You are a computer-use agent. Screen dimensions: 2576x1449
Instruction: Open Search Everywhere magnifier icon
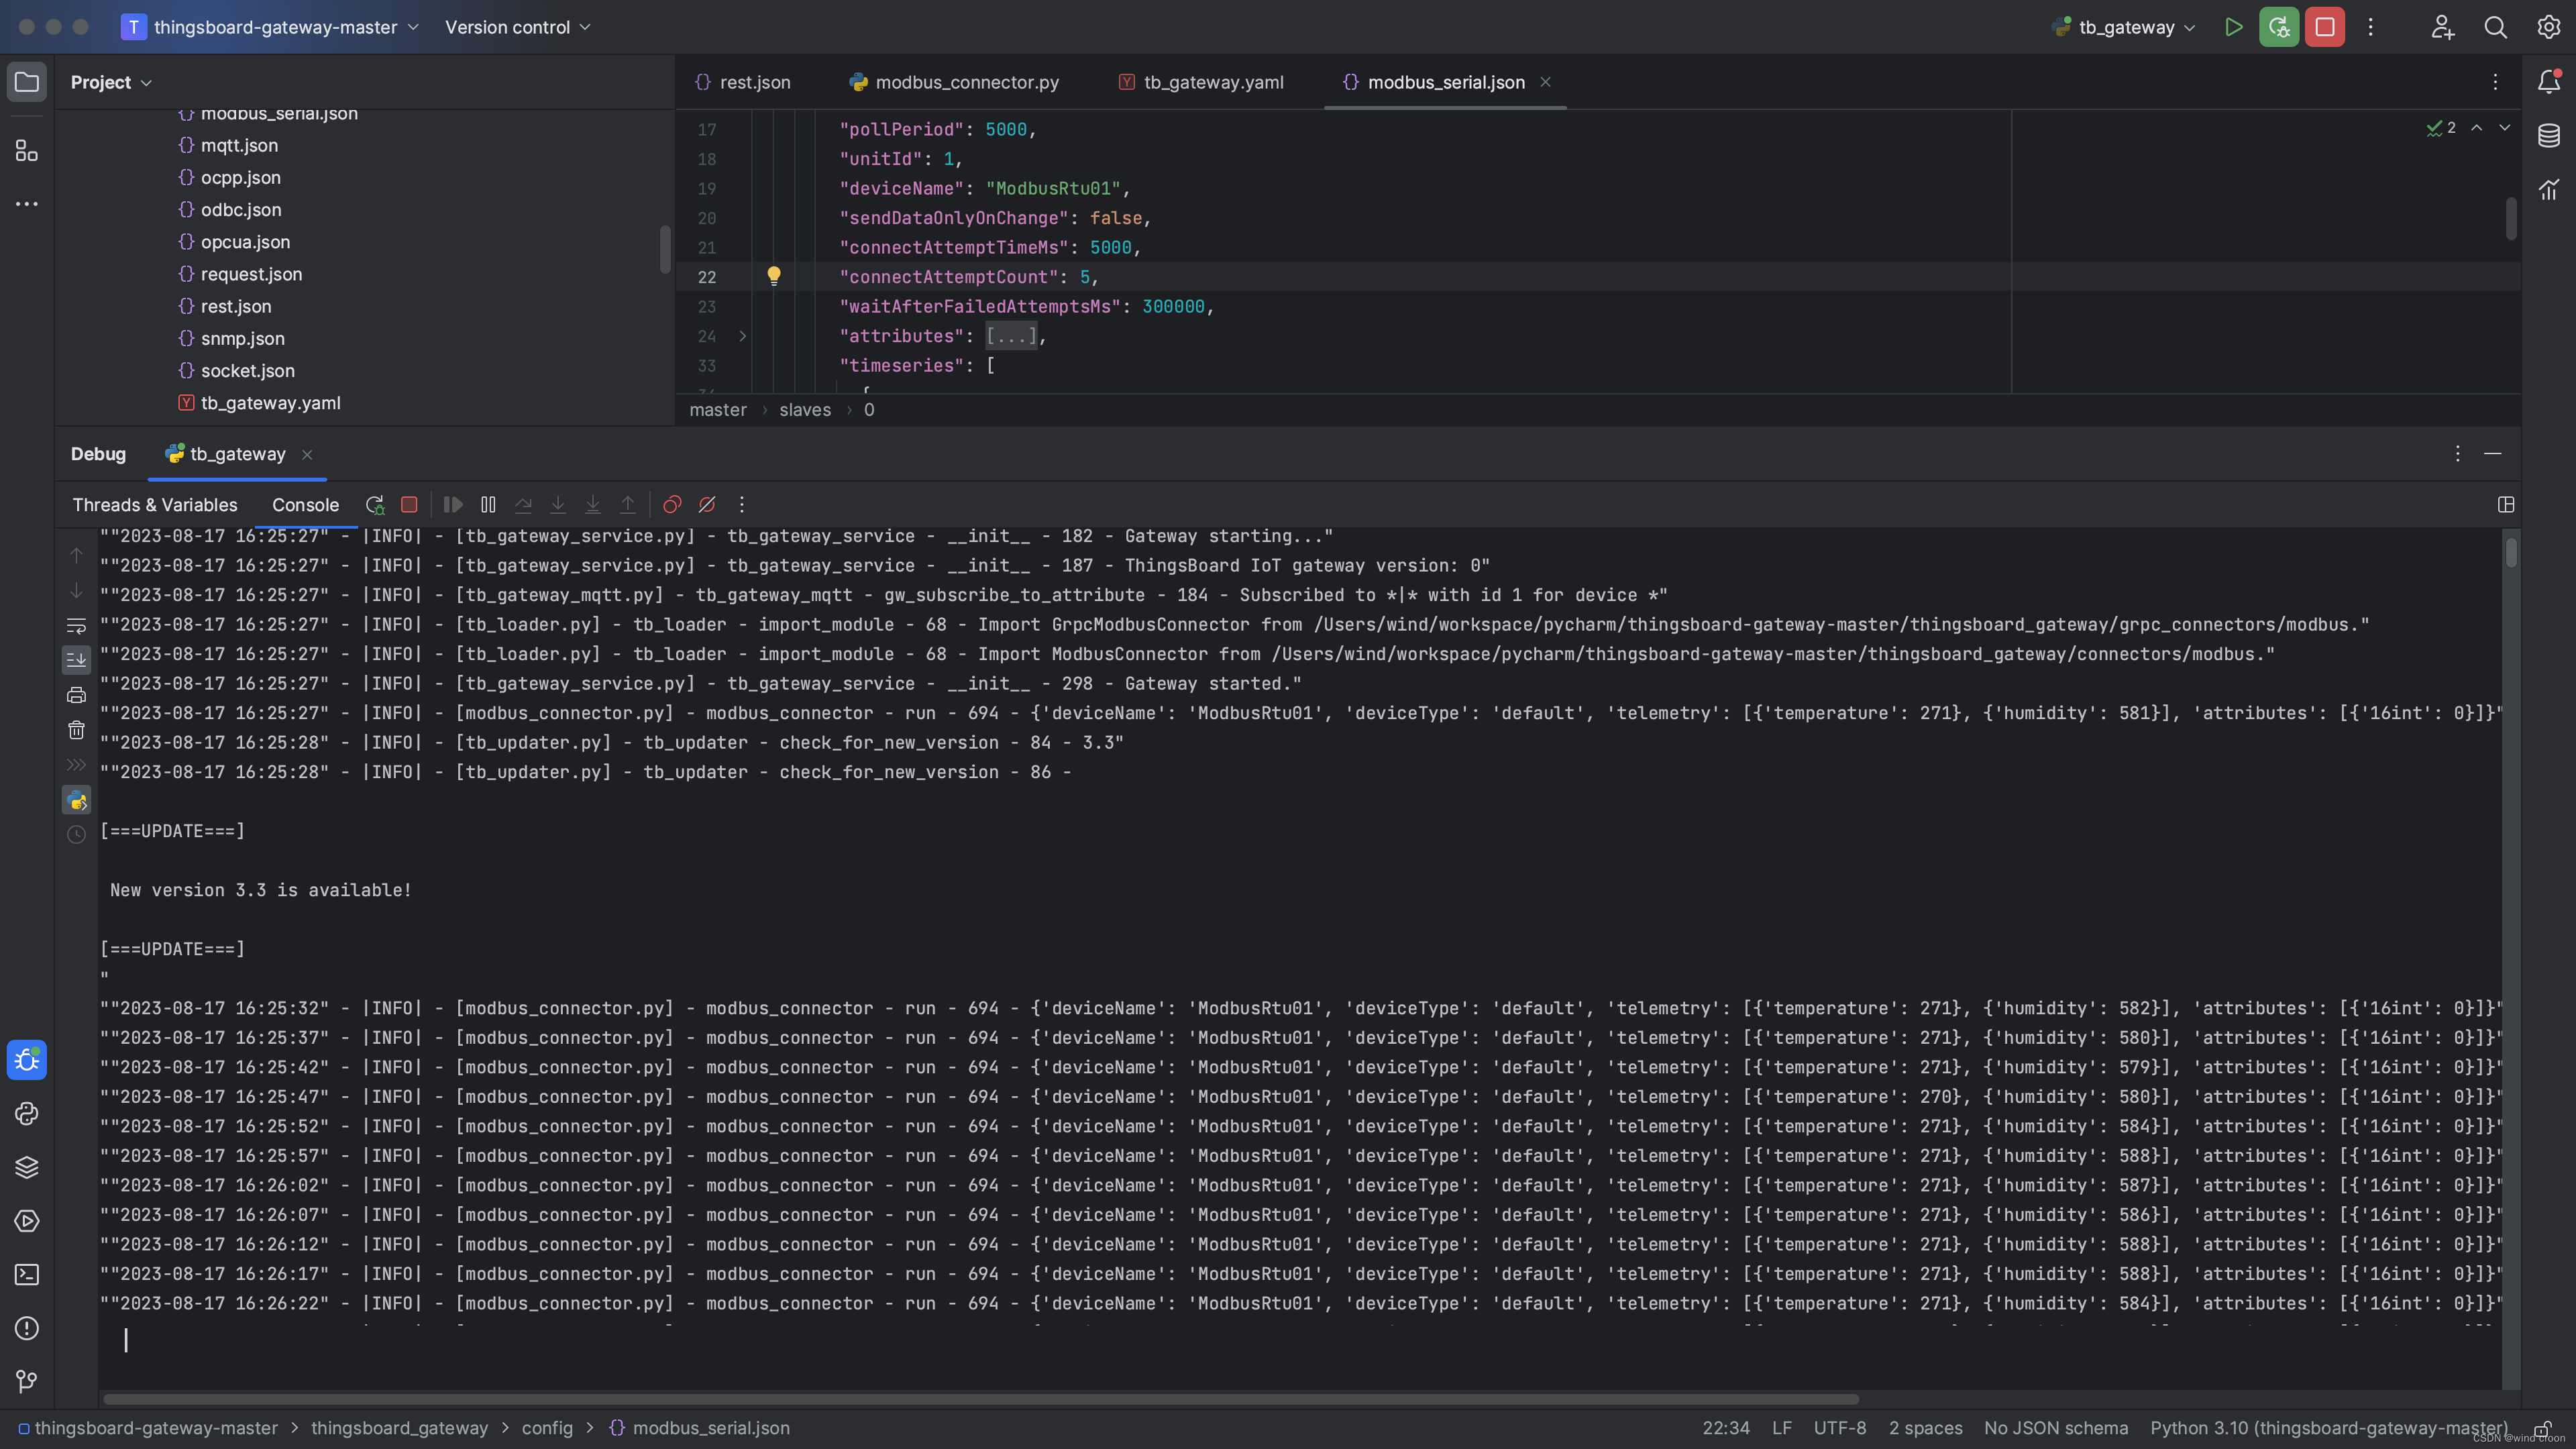2496,27
